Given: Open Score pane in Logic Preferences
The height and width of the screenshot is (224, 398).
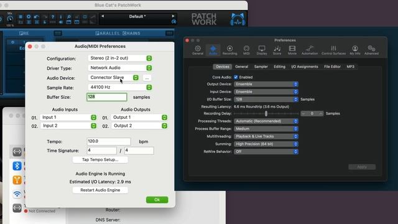Looking at the screenshot, I should 277,50.
